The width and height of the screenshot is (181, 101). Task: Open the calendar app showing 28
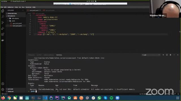27,98
